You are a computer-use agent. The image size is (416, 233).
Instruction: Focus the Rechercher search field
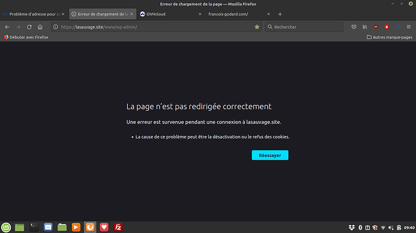(x=304, y=26)
